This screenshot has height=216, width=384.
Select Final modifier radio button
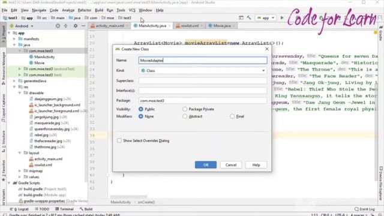pos(232,116)
